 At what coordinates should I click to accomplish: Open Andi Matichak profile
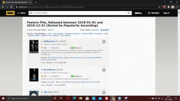click(x=96, y=57)
